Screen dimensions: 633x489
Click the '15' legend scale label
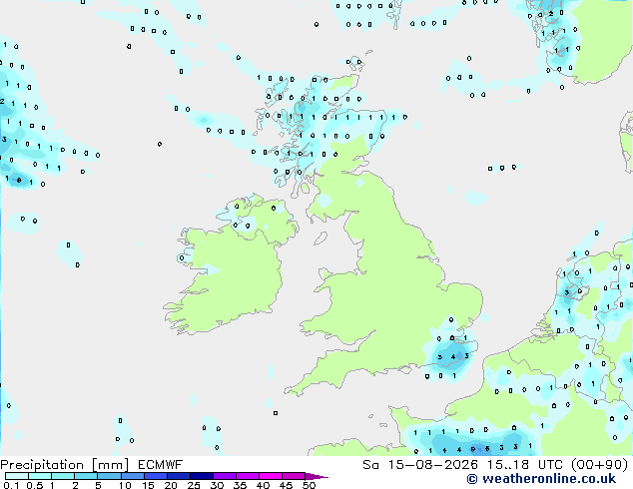[x=148, y=485]
